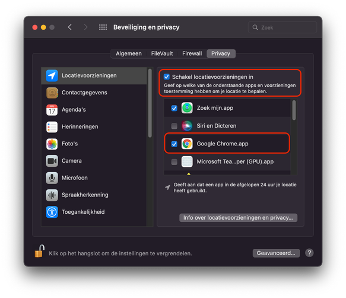Enable location for Microsoft Teams helper app

pyautogui.click(x=174, y=162)
